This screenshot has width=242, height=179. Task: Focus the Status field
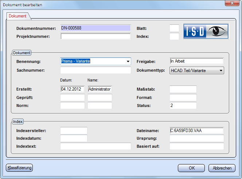point(183,106)
